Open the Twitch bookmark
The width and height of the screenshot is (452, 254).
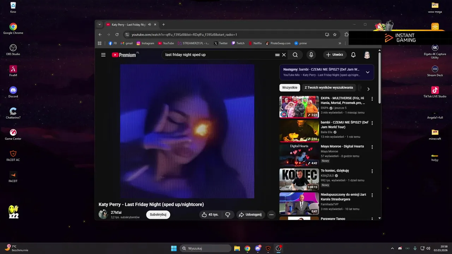pyautogui.click(x=238, y=43)
